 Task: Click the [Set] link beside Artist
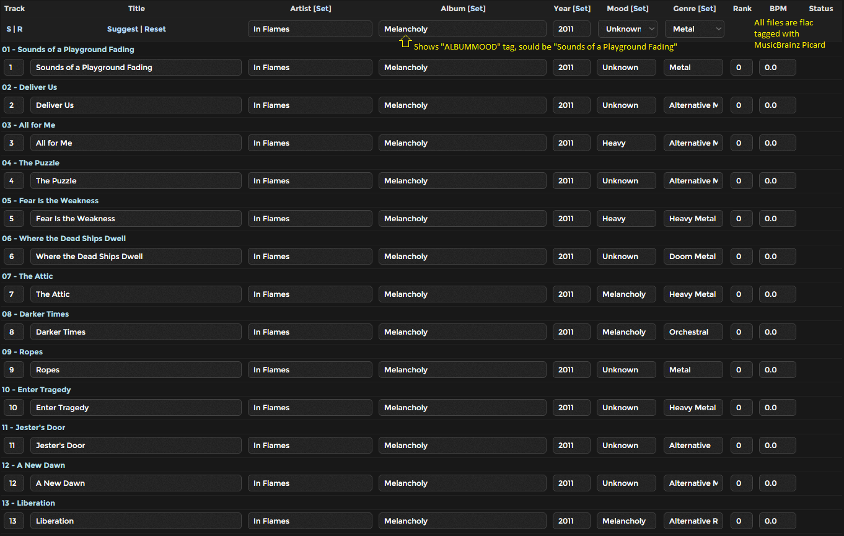pos(322,9)
